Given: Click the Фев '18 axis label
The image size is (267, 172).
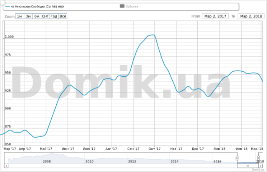Looking at the screenshot, I should click(x=242, y=149).
